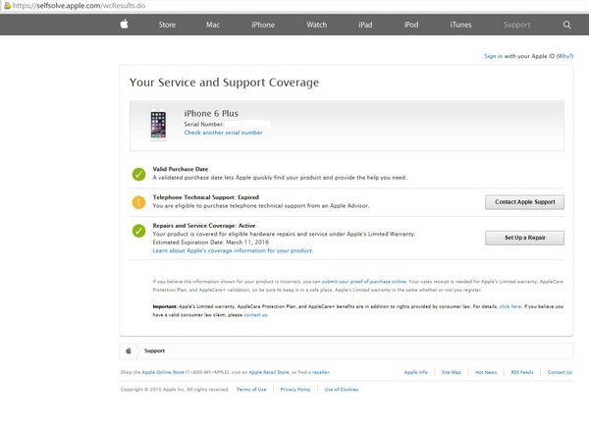Open Learn about Apple's coverage information link
Image resolution: width=589 pixels, height=432 pixels.
point(233,250)
